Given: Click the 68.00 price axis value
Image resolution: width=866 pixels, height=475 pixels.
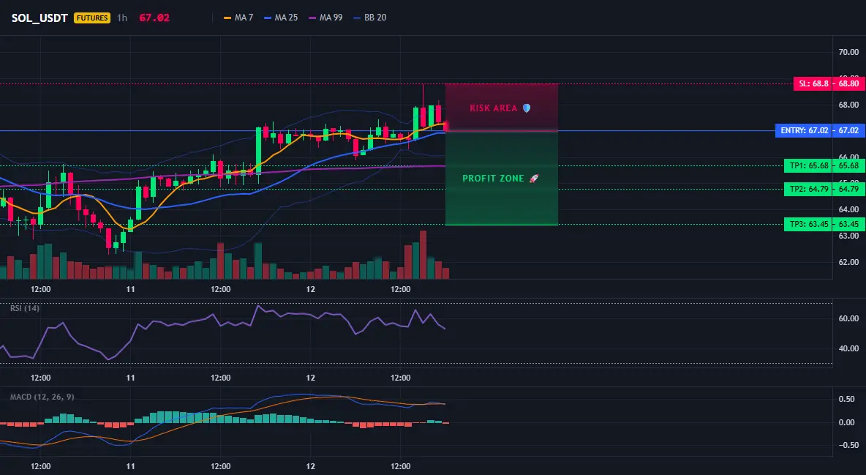Looking at the screenshot, I should click(x=848, y=105).
